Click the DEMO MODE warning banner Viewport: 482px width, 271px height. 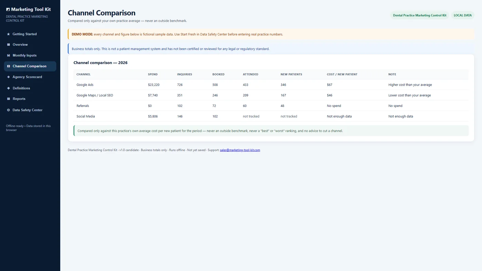click(271, 34)
